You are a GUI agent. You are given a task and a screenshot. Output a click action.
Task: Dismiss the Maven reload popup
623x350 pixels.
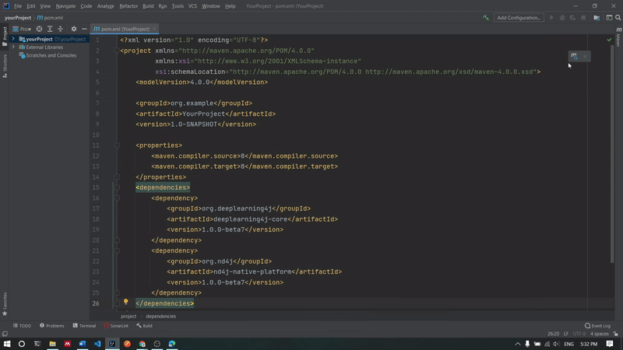point(585,56)
